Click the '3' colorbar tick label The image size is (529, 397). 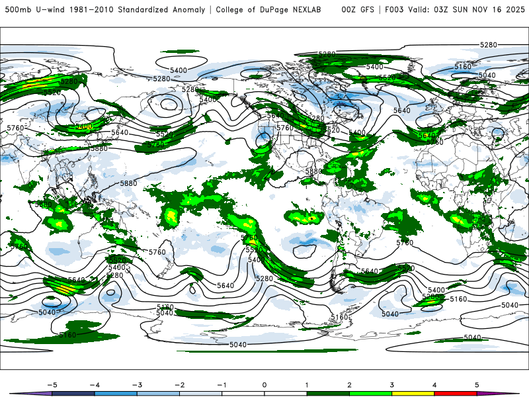(x=391, y=385)
